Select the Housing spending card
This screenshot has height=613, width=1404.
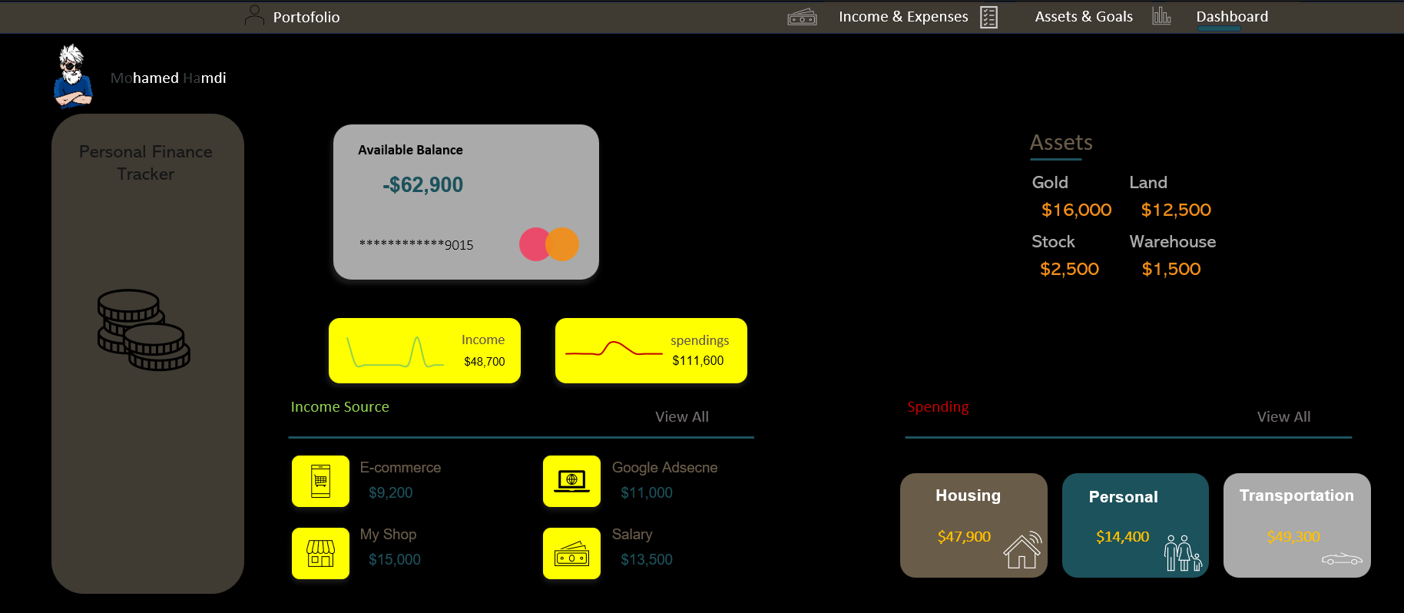973,525
